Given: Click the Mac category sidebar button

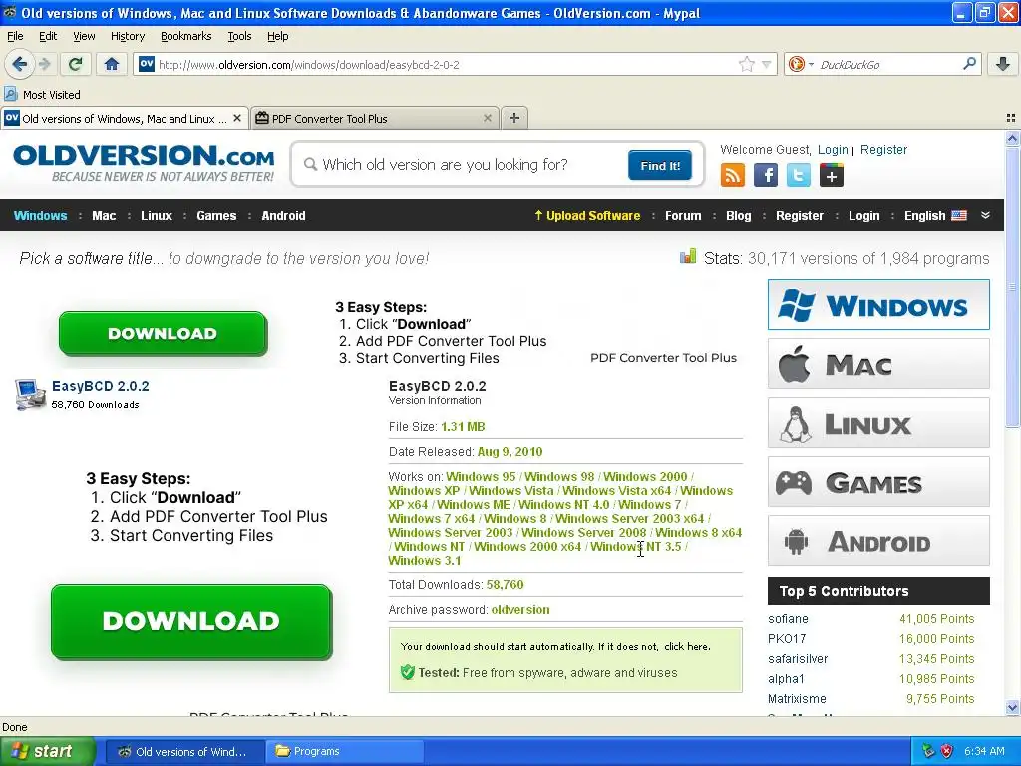Looking at the screenshot, I should click(x=878, y=364).
